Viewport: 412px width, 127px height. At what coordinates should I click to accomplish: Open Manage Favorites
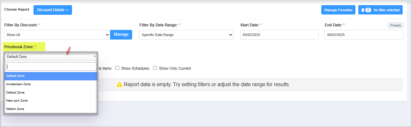click(339, 10)
